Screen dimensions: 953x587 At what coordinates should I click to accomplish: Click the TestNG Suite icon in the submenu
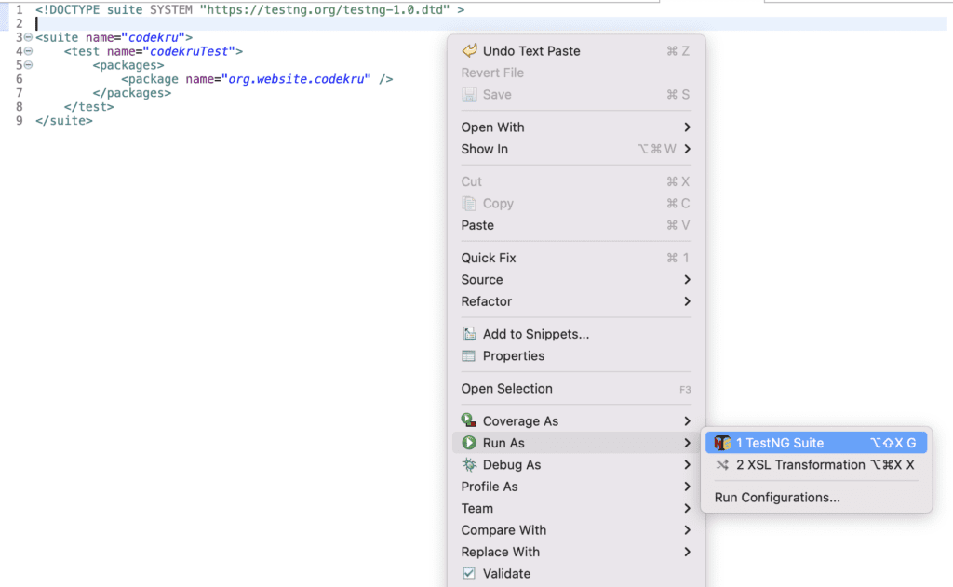pyautogui.click(x=723, y=442)
